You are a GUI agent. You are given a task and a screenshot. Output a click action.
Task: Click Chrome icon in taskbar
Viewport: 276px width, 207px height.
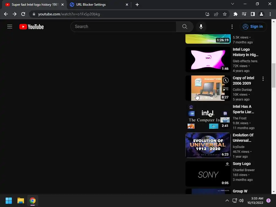(x=33, y=201)
